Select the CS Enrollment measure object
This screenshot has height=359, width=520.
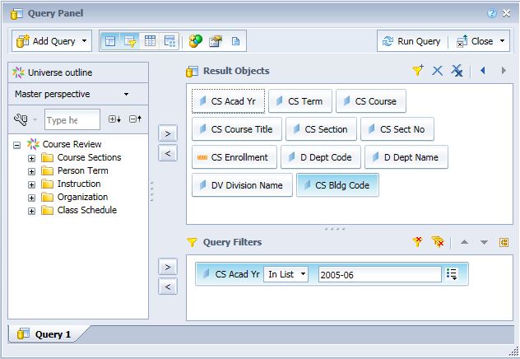click(x=234, y=157)
